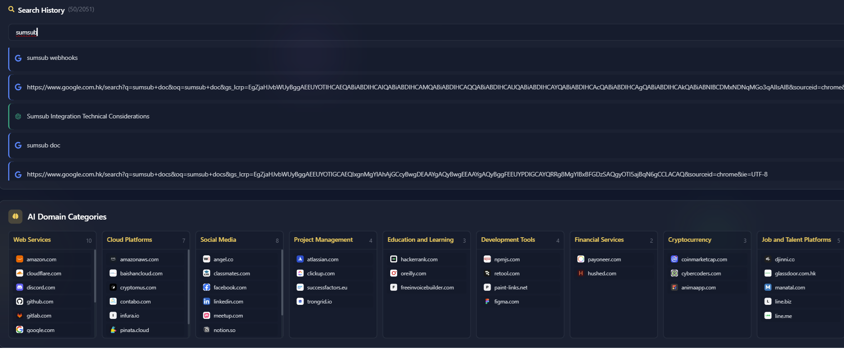This screenshot has height=352, width=844.
Task: Click the angel.co favicon
Action: [x=206, y=259]
